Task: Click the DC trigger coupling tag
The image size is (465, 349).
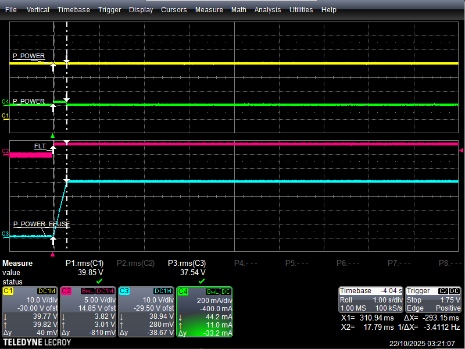Action: coord(455,291)
